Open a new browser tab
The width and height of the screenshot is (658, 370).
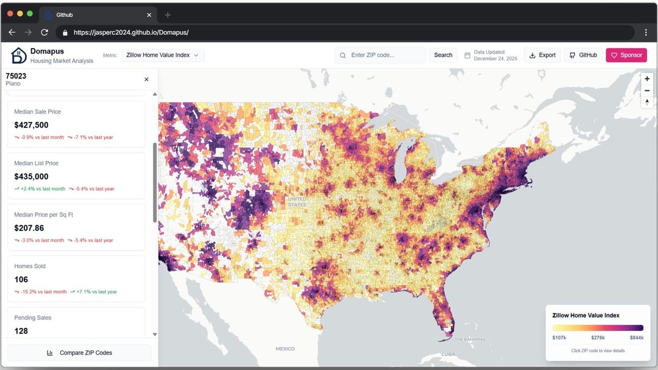pos(168,15)
